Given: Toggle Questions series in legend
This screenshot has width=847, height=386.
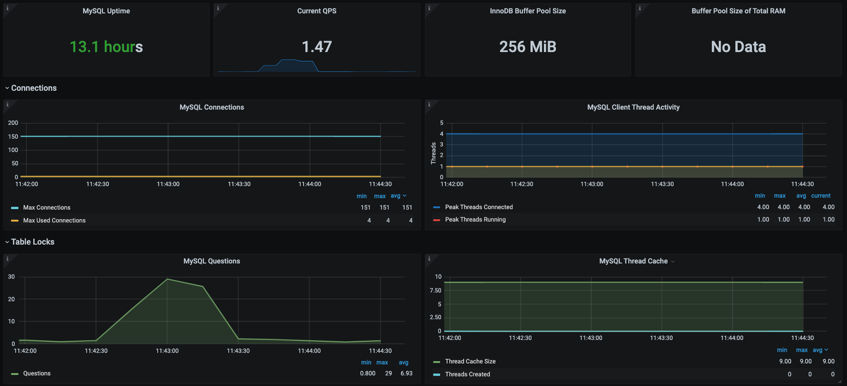Looking at the screenshot, I should 37,374.
